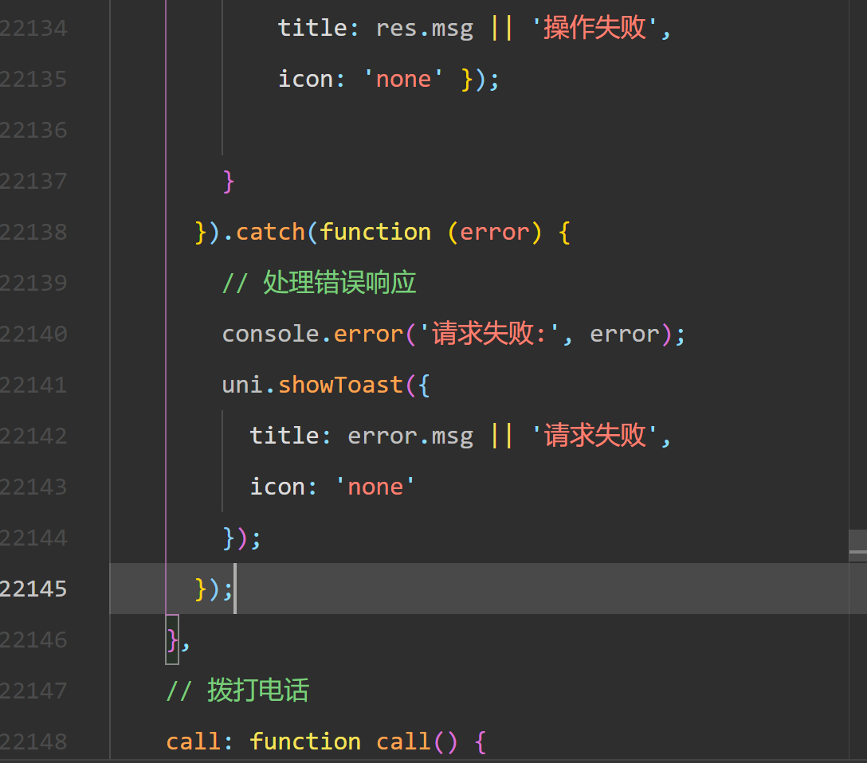The width and height of the screenshot is (867, 763).
Task: Click the highlighted closing brace on line 22146
Action: pos(172,640)
